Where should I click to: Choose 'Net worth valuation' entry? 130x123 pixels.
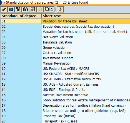click(65, 37)
